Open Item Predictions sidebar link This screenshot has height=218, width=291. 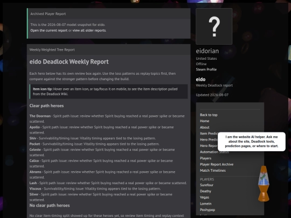(x=209, y=133)
